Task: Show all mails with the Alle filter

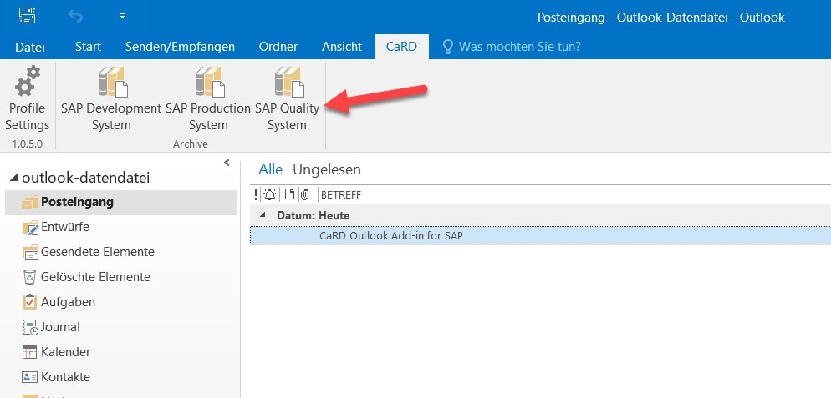Action: 270,169
